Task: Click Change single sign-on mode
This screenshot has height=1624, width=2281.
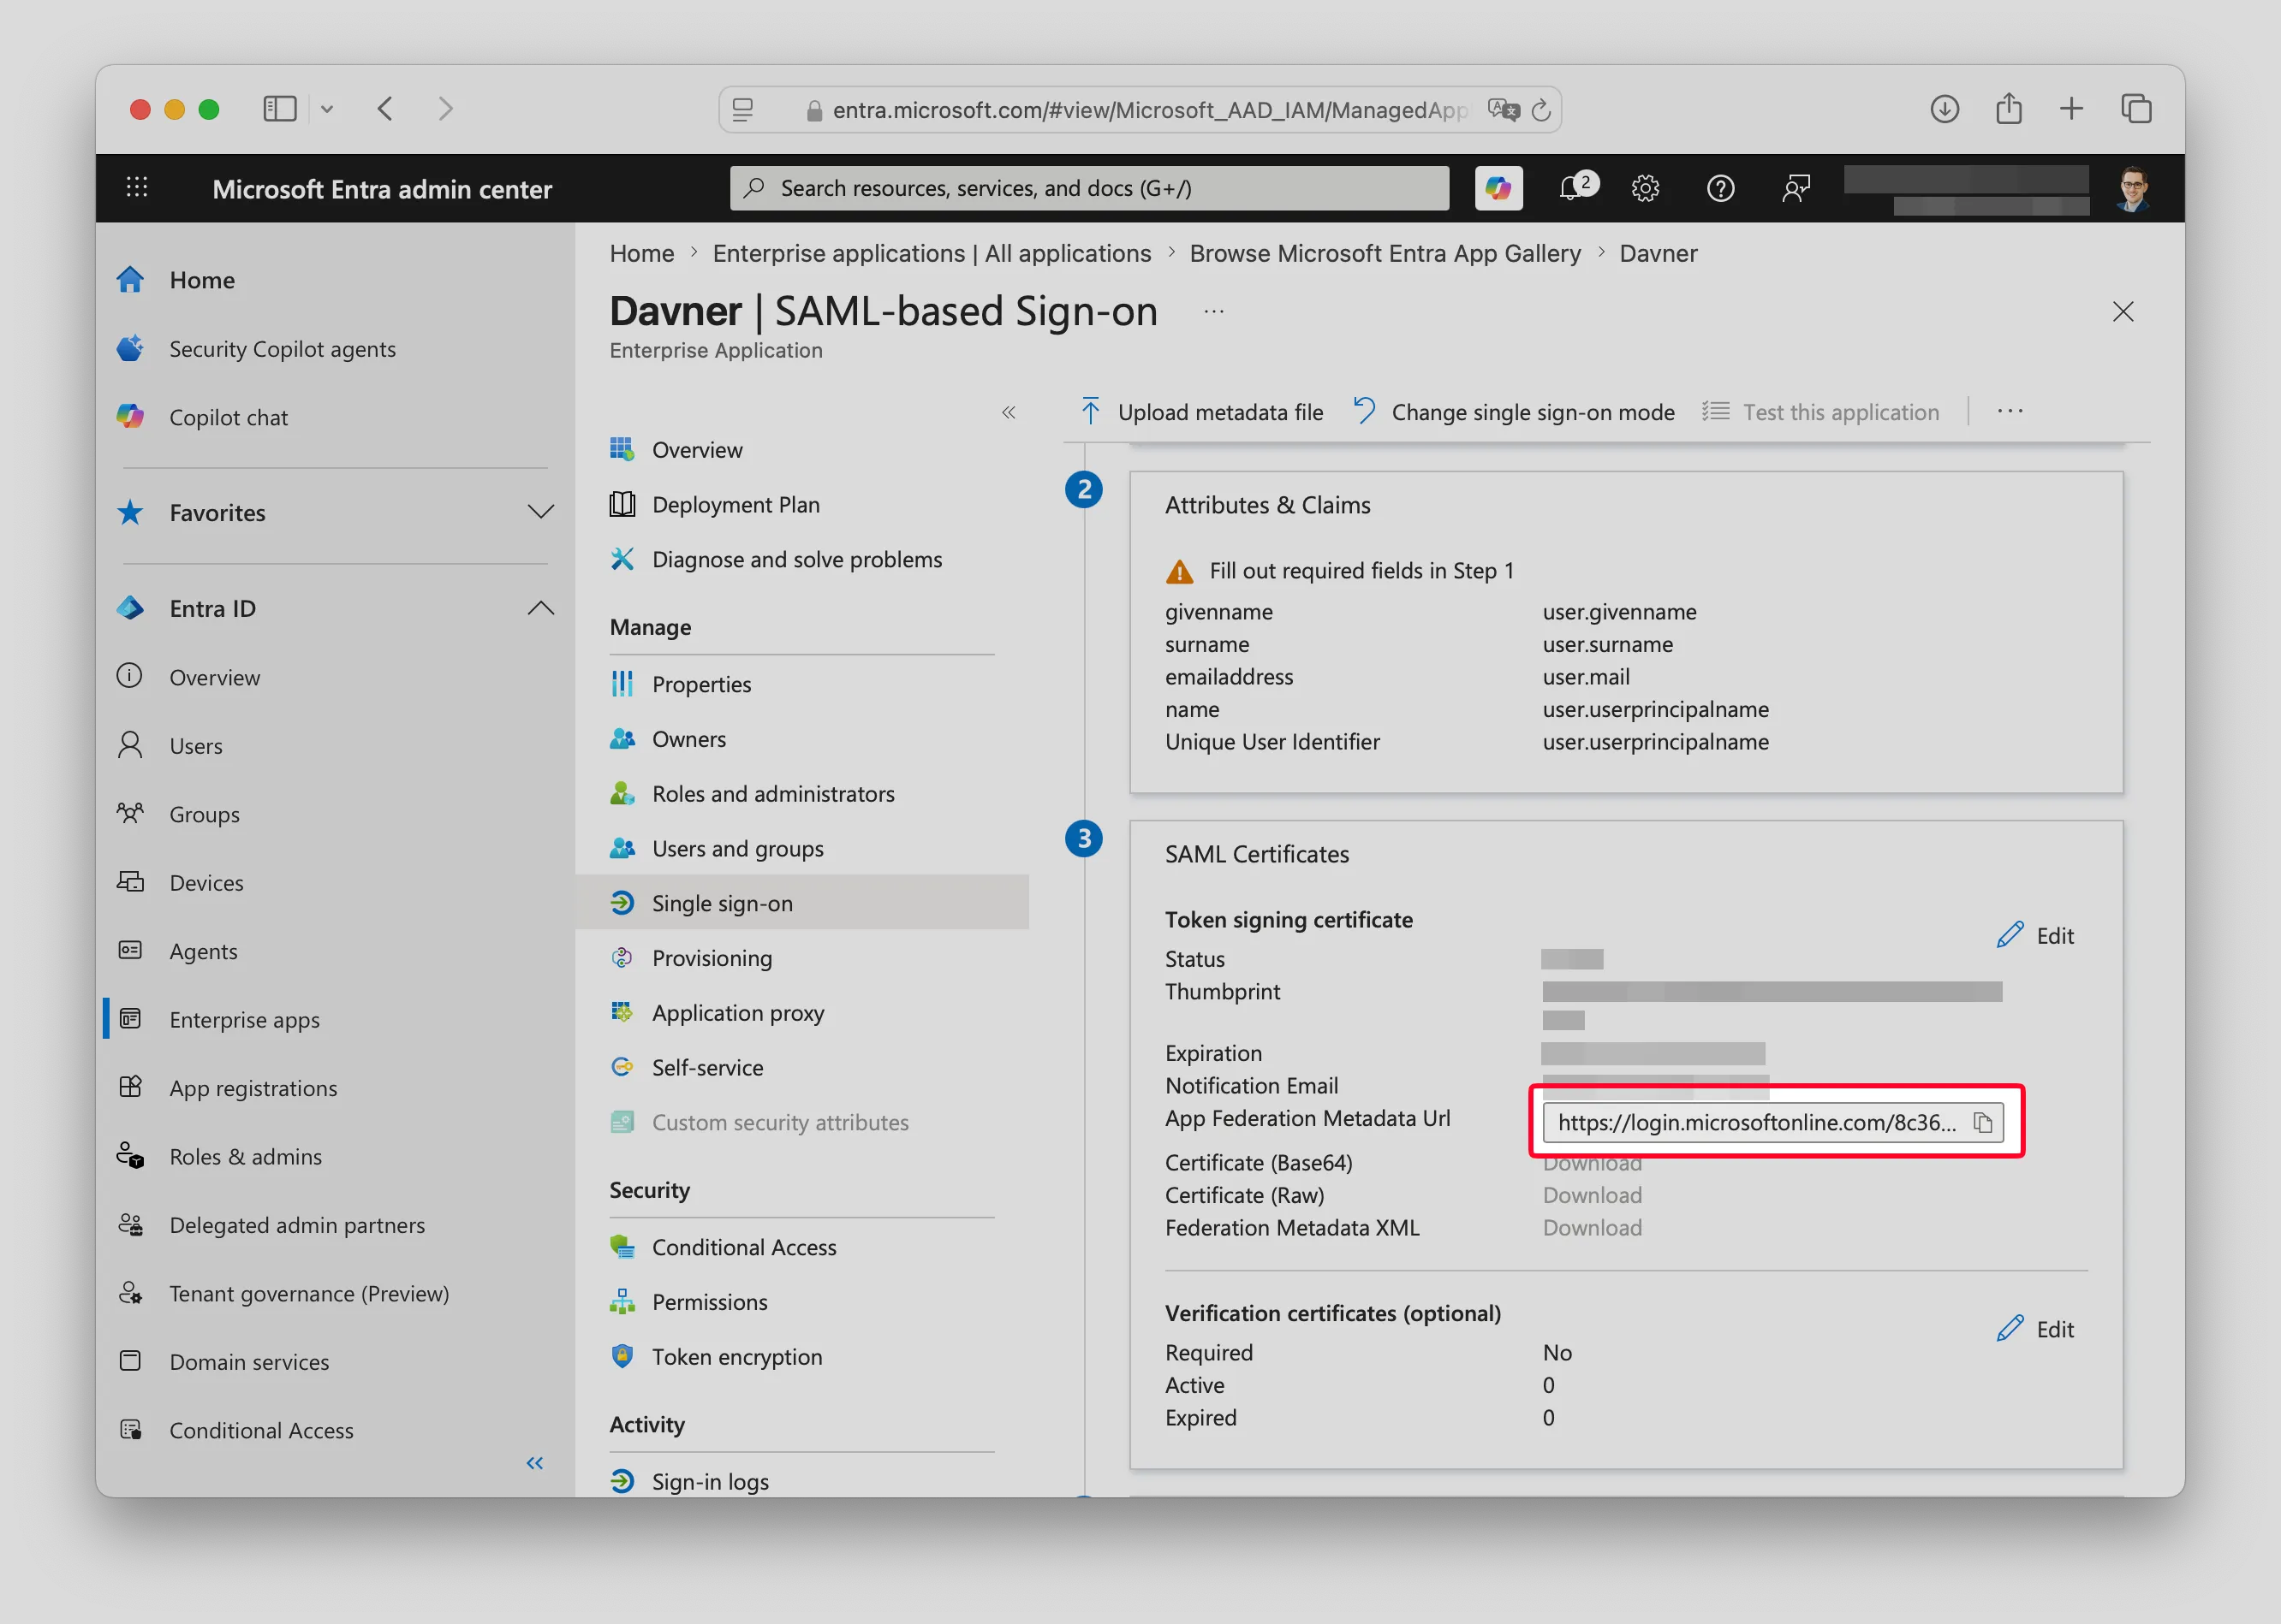Action: (x=1514, y=412)
